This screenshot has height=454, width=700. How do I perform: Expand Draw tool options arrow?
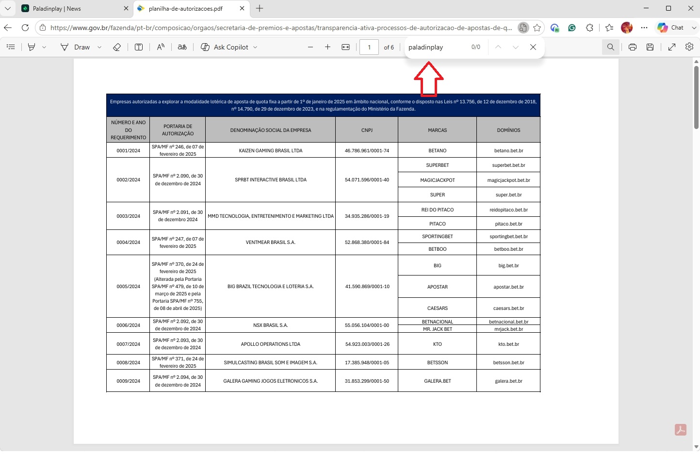pos(99,47)
